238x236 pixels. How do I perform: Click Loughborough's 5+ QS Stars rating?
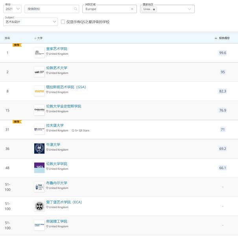point(80,131)
